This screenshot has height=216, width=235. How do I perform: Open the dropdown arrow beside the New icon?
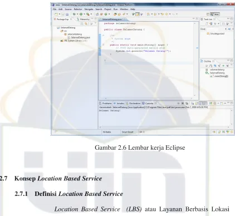[x=60, y=14]
